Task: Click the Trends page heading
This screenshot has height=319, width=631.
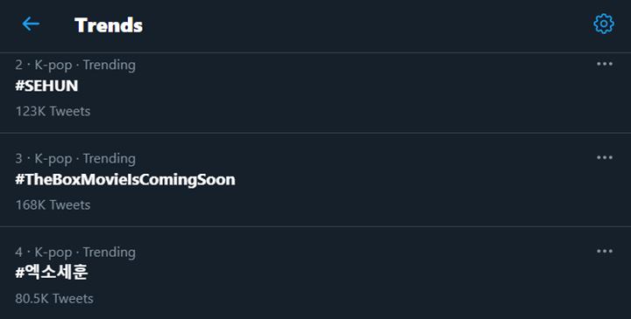Action: click(109, 24)
